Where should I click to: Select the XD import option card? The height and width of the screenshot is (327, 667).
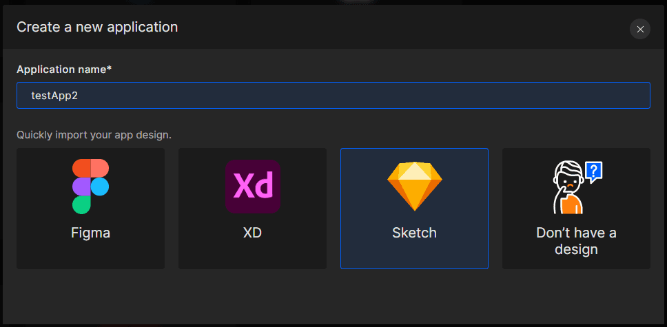[253, 209]
